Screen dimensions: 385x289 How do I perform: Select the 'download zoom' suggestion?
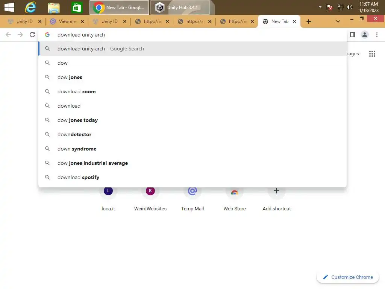192,91
